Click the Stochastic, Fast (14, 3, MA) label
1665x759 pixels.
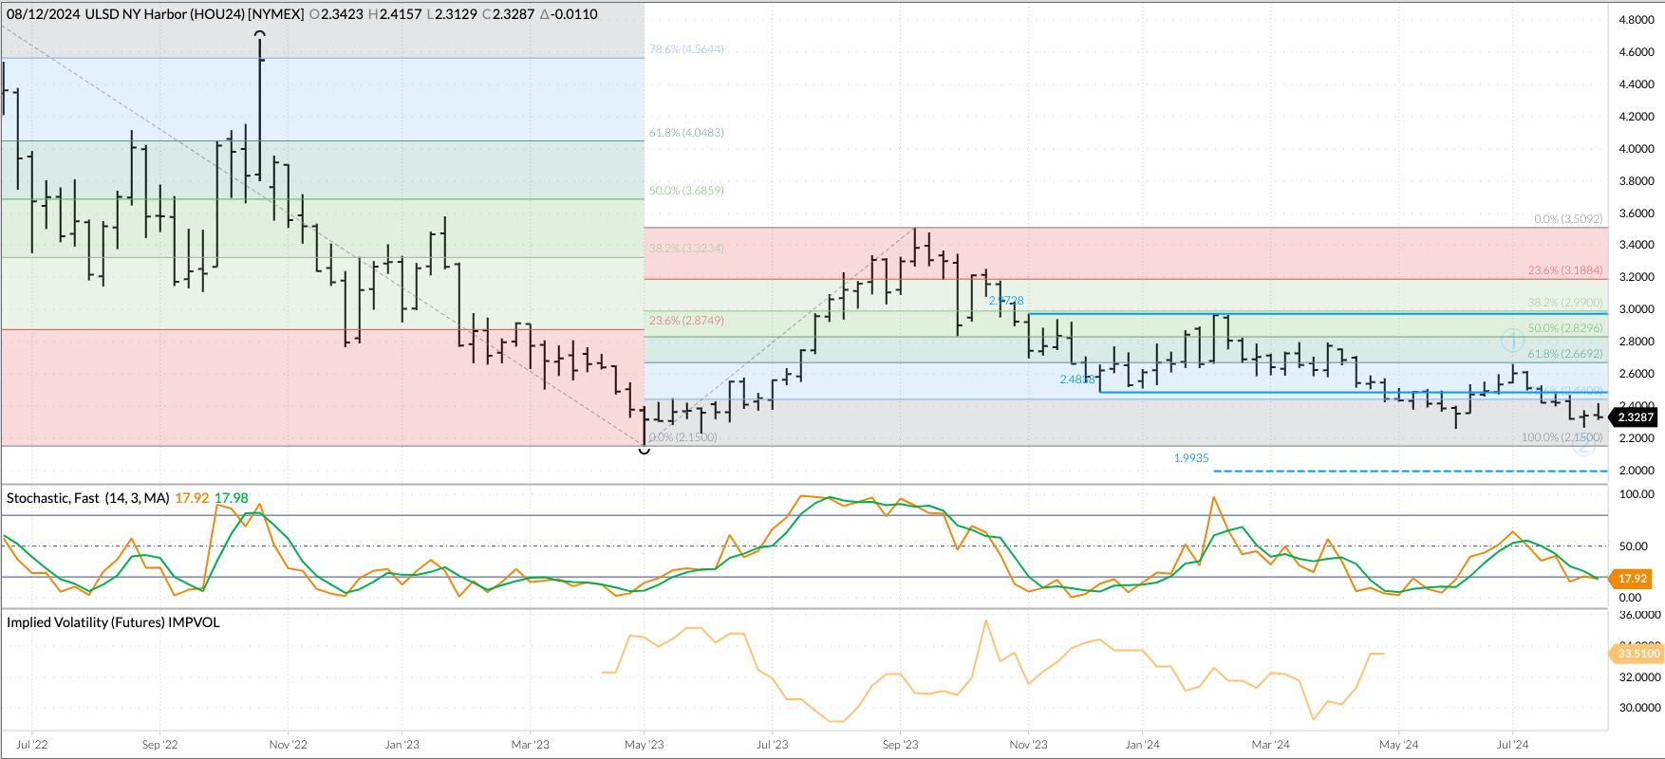point(87,498)
